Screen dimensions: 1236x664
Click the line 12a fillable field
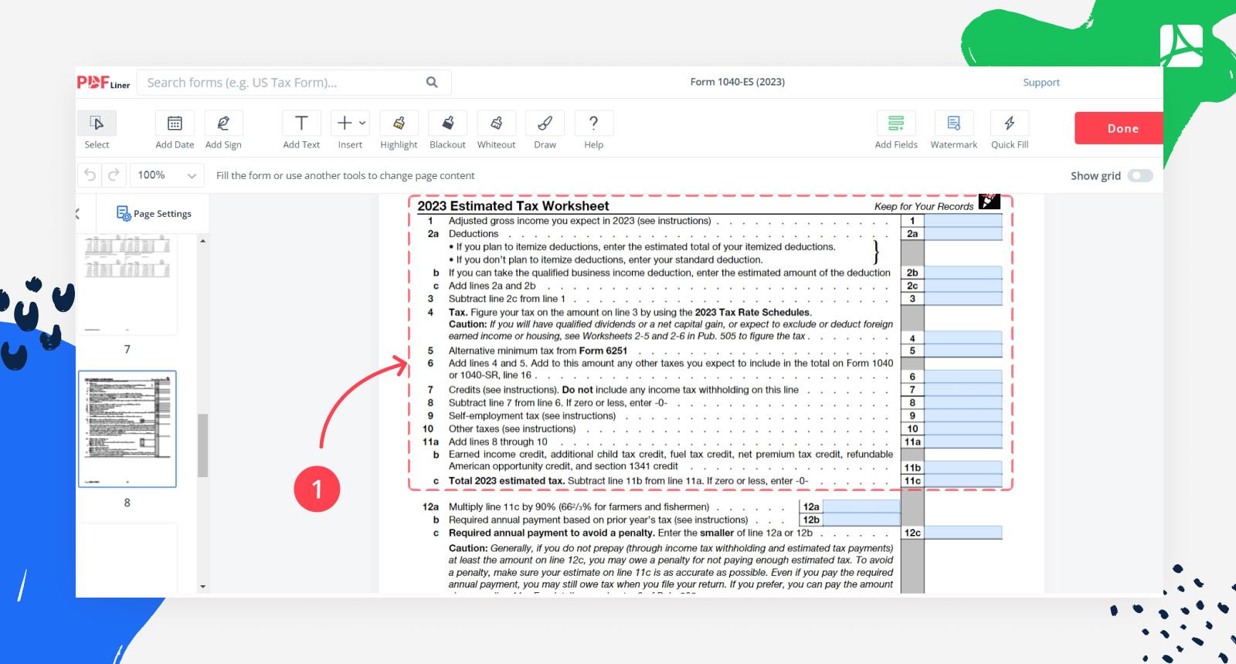861,506
